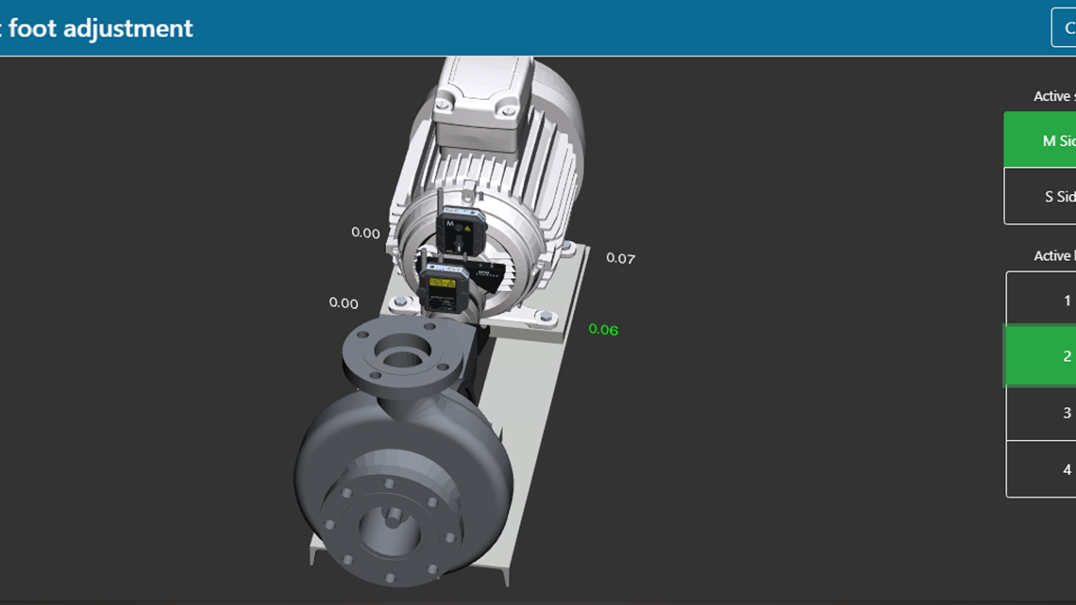The width and height of the screenshot is (1076, 605).
Task: Click the 0.07 foot value label
Action: tap(620, 256)
